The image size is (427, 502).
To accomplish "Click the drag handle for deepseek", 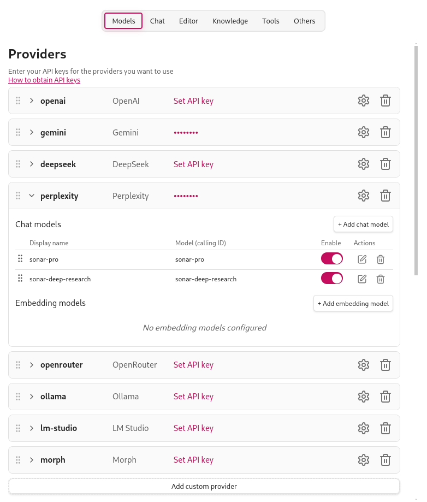I will point(18,164).
